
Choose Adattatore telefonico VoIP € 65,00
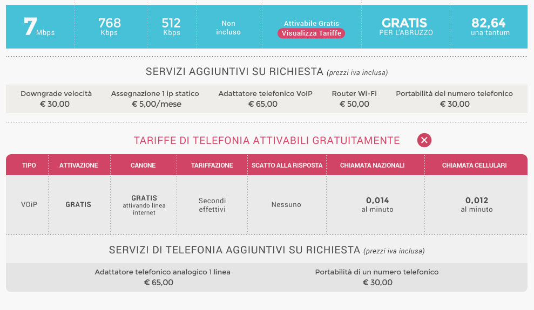coord(265,99)
